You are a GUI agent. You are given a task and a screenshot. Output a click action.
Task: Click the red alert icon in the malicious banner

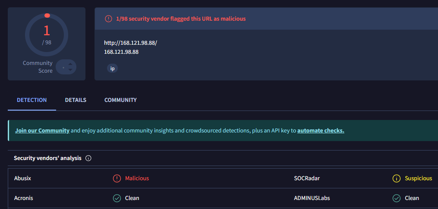click(x=108, y=19)
